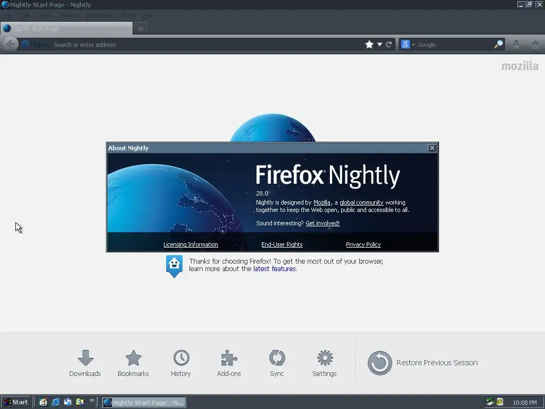Expand the quick launch overflow chevron
The height and width of the screenshot is (409, 545).
92,400
